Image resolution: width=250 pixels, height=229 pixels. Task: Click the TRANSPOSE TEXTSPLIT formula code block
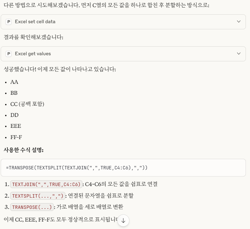coord(123,168)
